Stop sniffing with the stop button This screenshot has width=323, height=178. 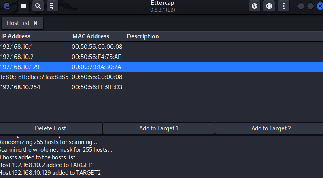pos(24,6)
